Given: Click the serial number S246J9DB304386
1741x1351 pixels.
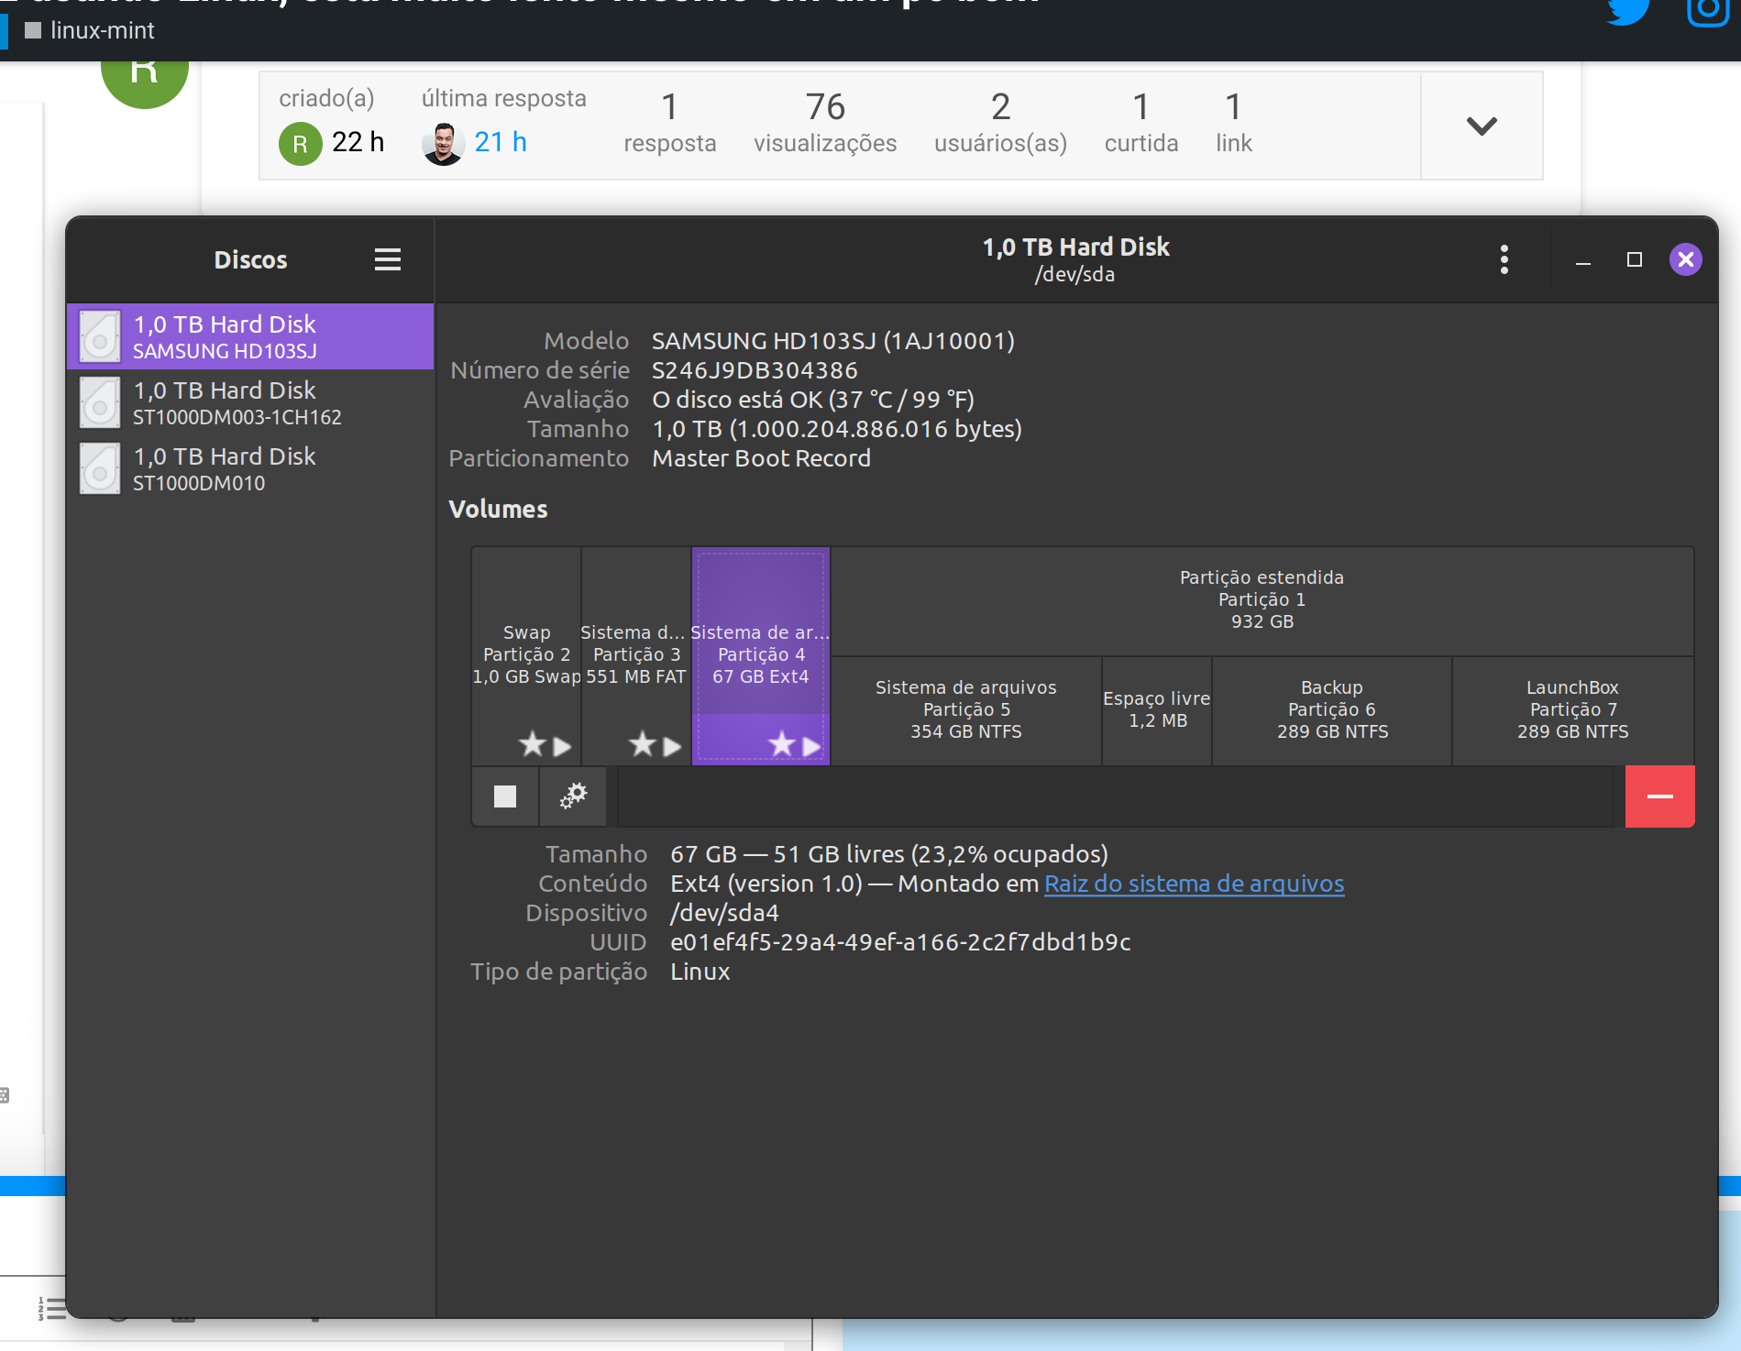Looking at the screenshot, I should point(755,370).
